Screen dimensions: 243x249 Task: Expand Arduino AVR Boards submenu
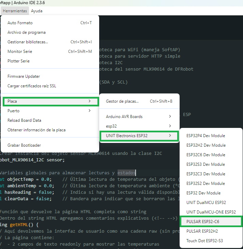[x=139, y=117]
